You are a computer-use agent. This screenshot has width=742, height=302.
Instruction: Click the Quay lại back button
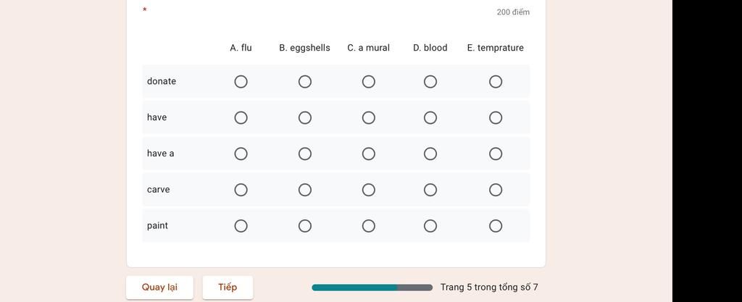pos(159,288)
